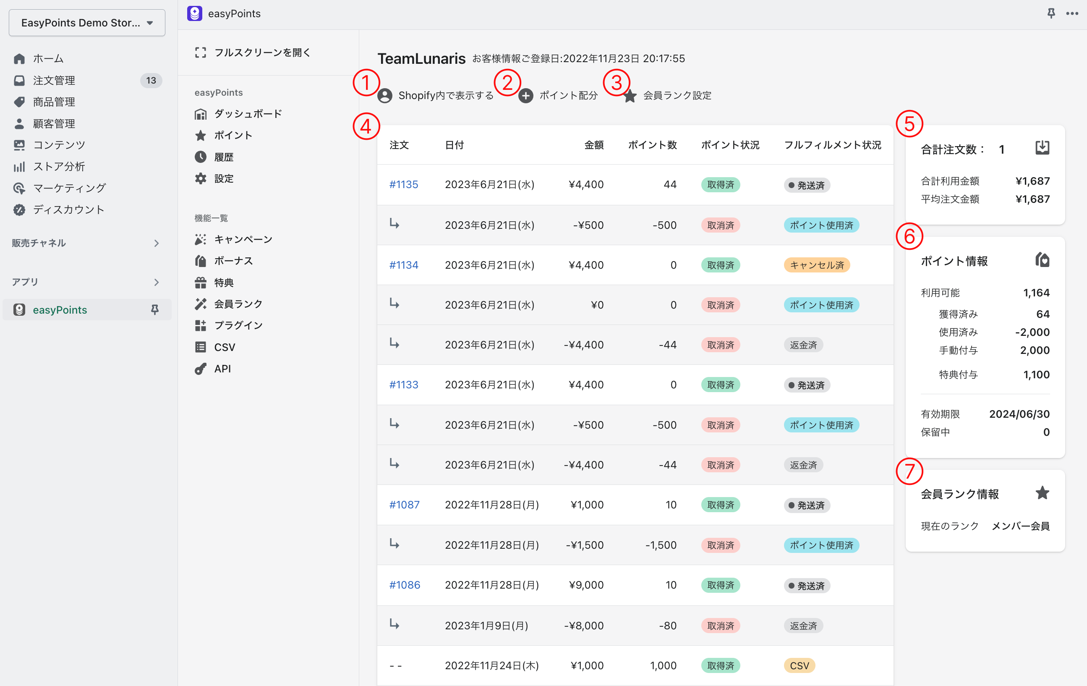This screenshot has height=686, width=1087.
Task: Click on order link #1135
Action: [404, 184]
